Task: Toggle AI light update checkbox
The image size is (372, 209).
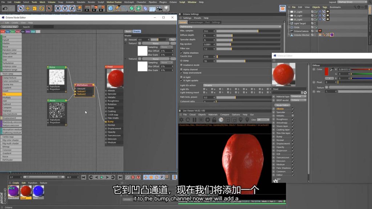Action: click(182, 81)
